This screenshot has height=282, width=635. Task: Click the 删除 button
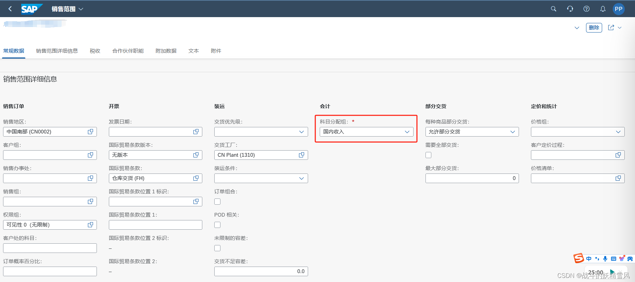(x=594, y=28)
